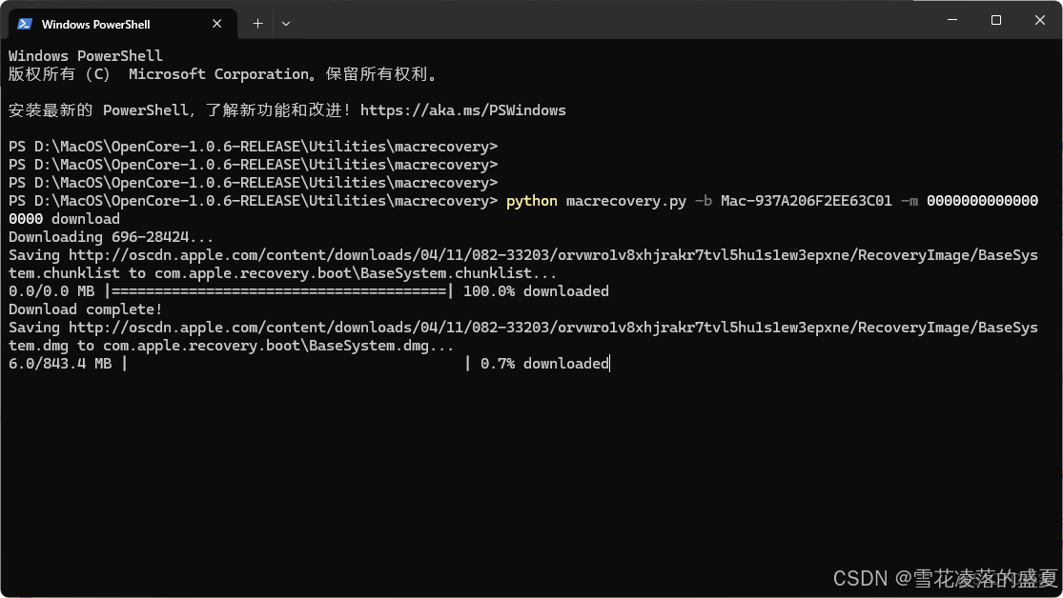The width and height of the screenshot is (1063, 598).
Task: Open a new terminal tab
Action: [x=257, y=24]
